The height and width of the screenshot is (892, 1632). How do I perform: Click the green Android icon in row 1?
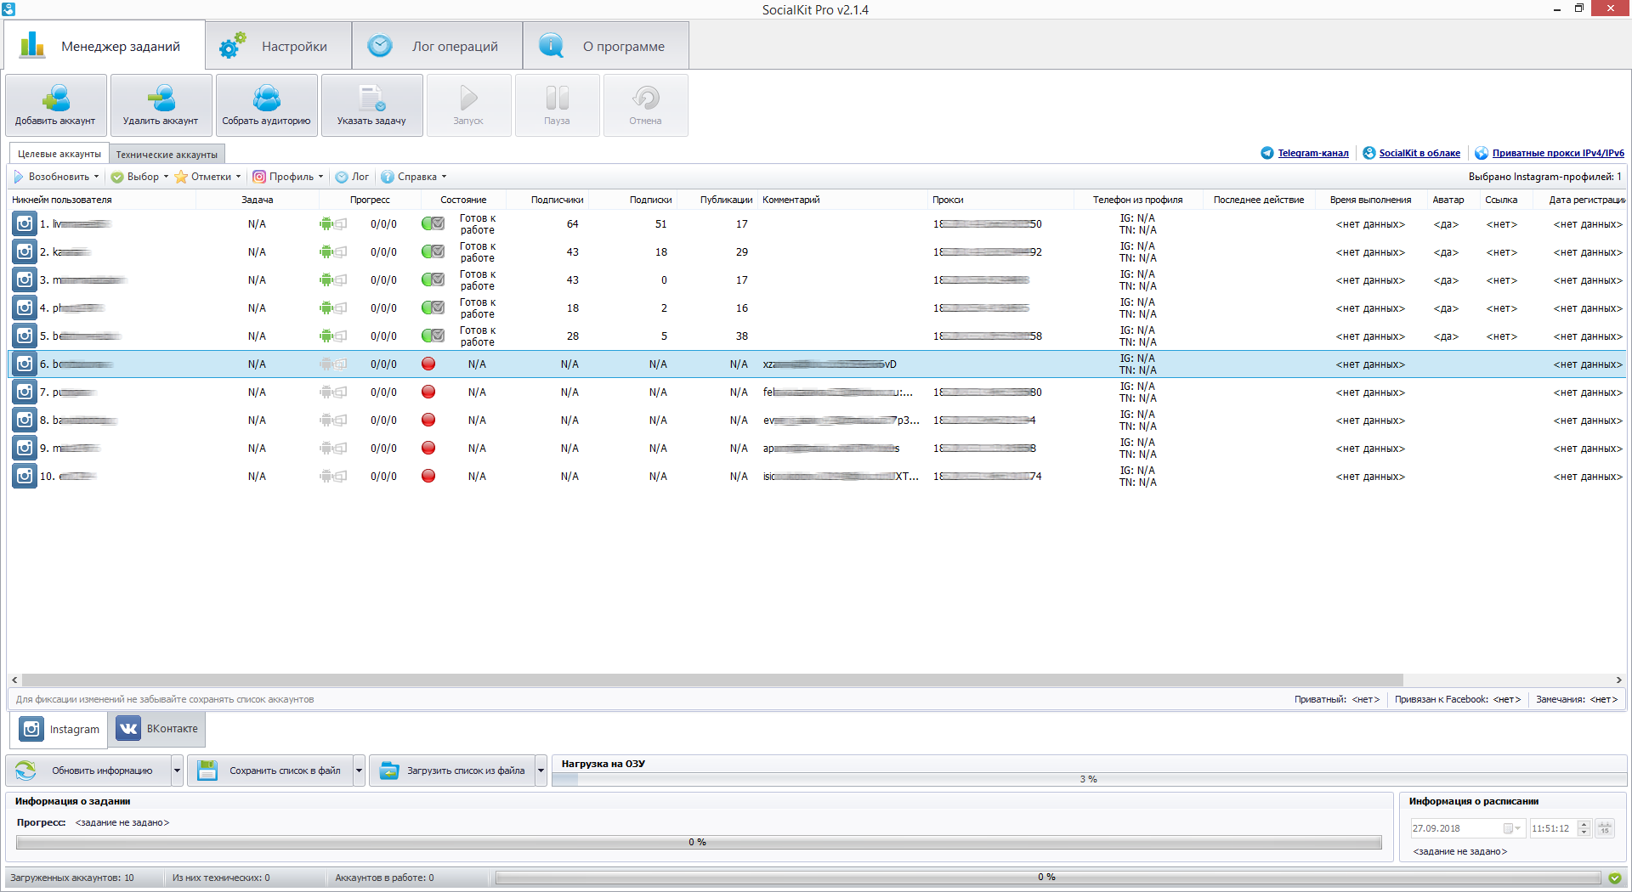tap(326, 223)
